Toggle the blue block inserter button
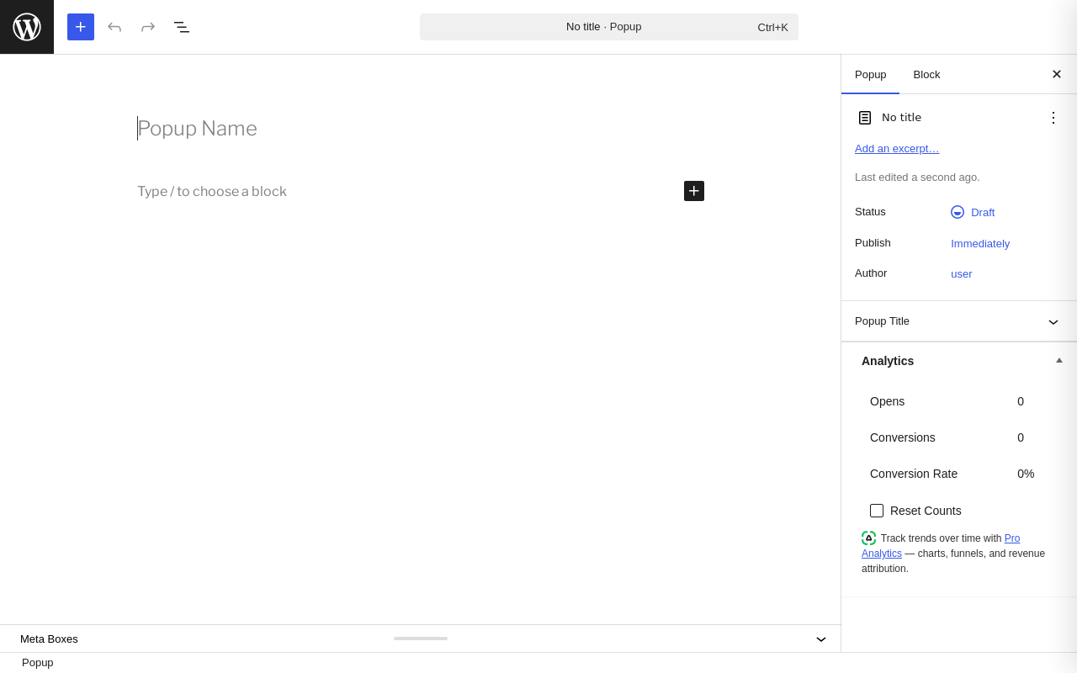1077x673 pixels. 81,27
